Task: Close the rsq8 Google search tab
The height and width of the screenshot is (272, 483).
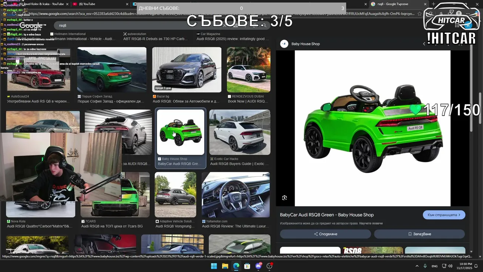Action: click(425, 4)
